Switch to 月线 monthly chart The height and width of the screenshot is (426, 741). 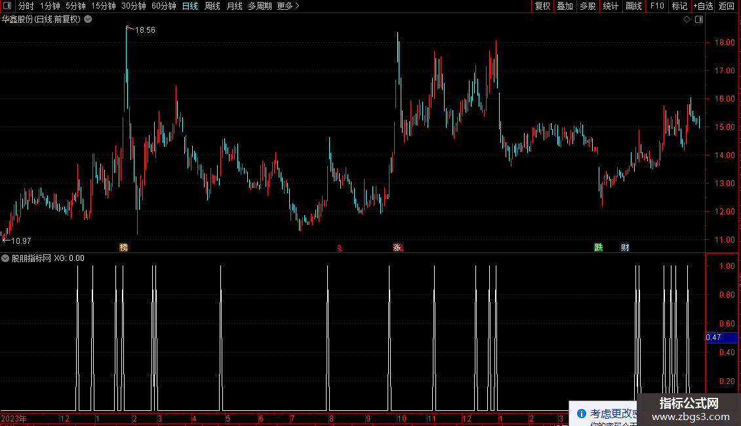coord(234,6)
